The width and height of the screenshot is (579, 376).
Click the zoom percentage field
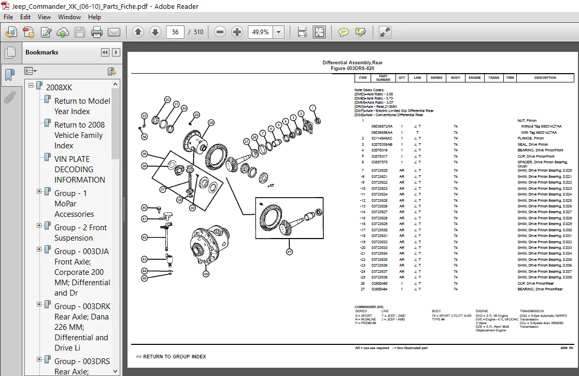point(261,32)
